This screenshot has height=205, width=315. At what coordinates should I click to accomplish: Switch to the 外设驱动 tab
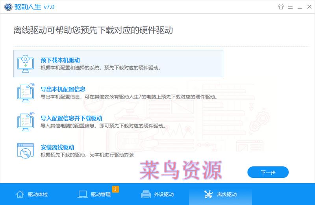coord(157,194)
